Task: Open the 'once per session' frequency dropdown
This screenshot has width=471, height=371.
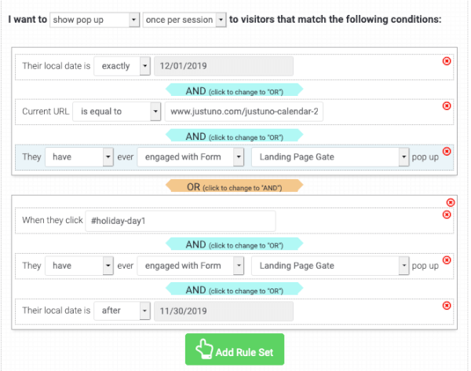Action: [x=184, y=18]
